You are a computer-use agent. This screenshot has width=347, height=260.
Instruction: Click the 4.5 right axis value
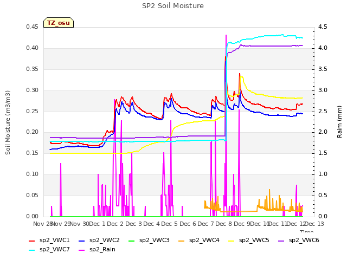coord(323,27)
